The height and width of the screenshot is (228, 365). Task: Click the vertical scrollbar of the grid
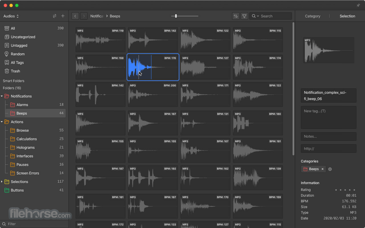[293, 89]
